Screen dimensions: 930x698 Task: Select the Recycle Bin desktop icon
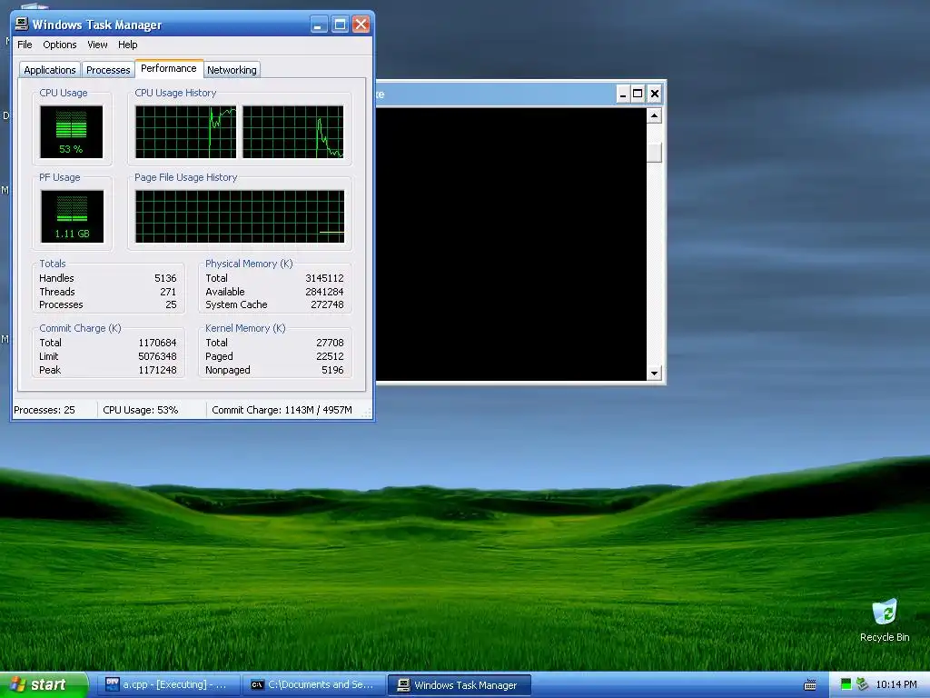click(885, 620)
